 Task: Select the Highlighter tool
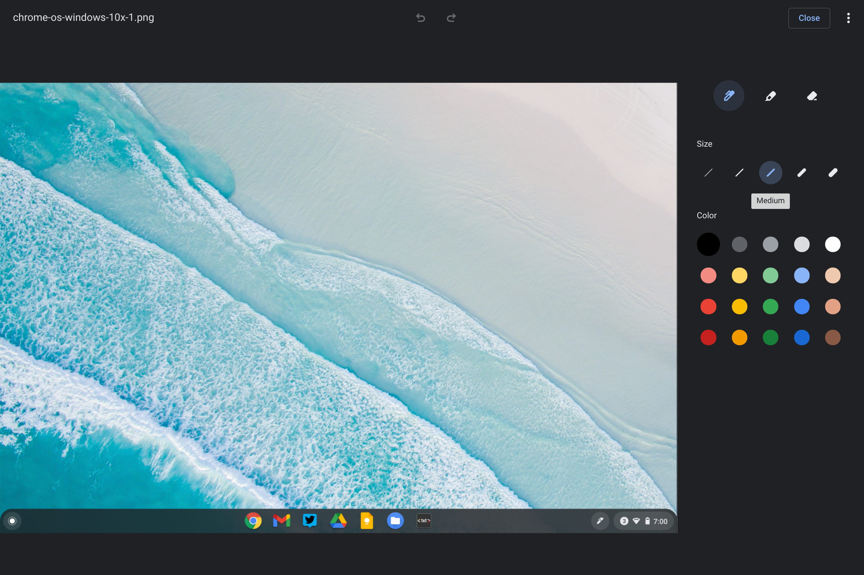[x=770, y=96]
